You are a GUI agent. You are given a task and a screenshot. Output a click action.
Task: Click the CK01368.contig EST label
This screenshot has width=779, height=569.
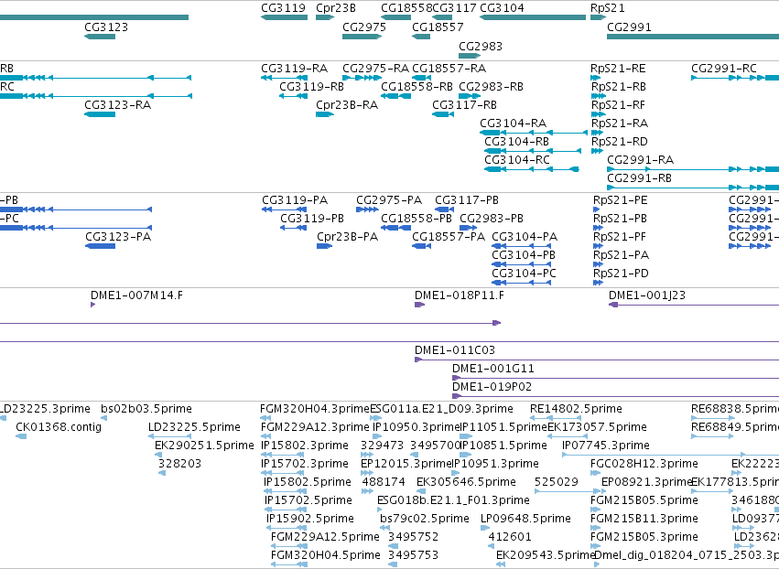point(59,427)
